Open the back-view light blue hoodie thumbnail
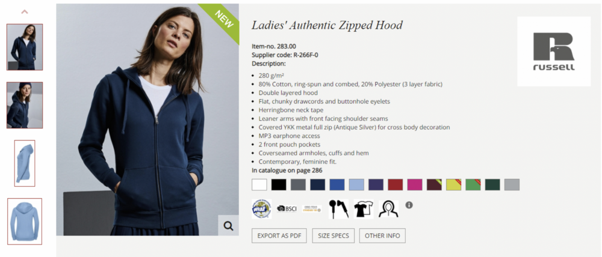The image size is (602, 257). [25, 222]
